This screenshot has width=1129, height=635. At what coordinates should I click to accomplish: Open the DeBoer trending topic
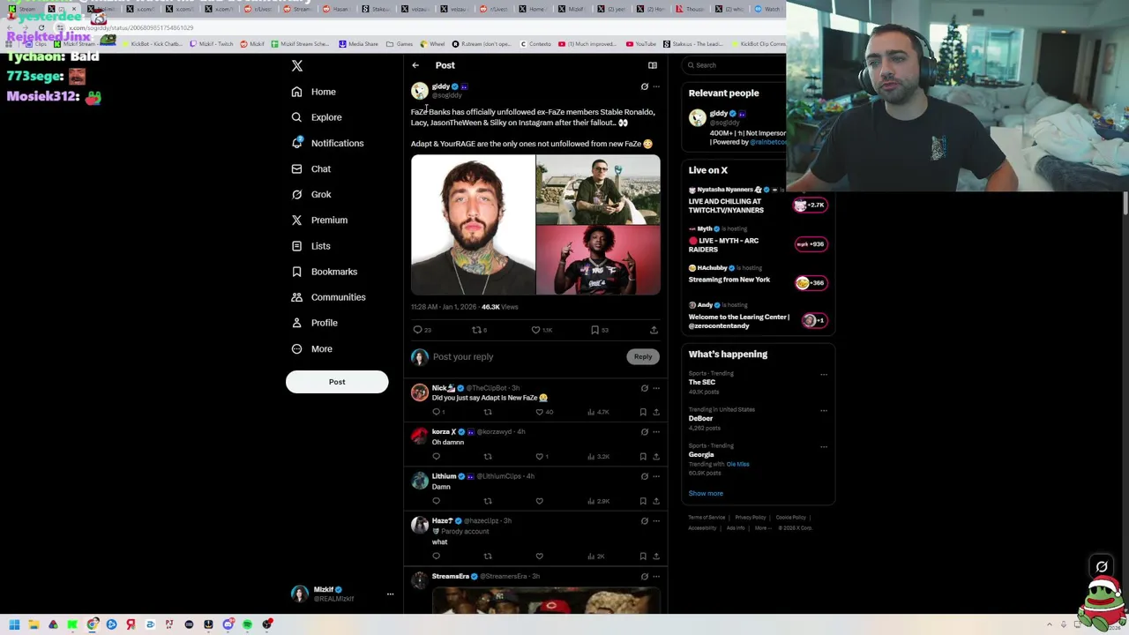(700, 419)
